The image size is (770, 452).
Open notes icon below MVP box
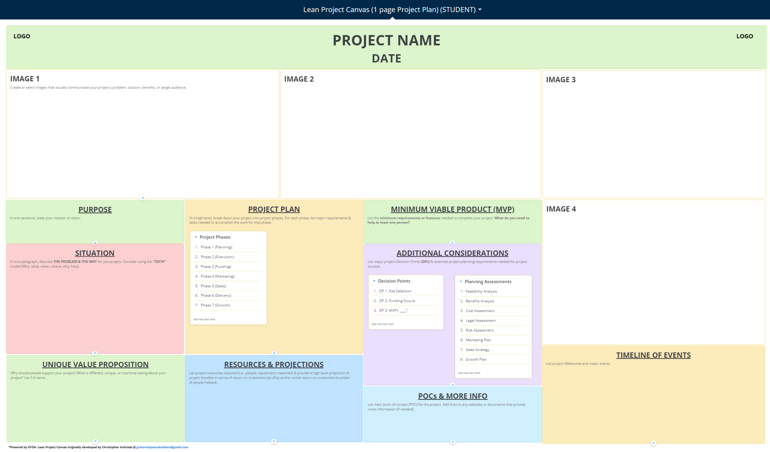point(452,243)
